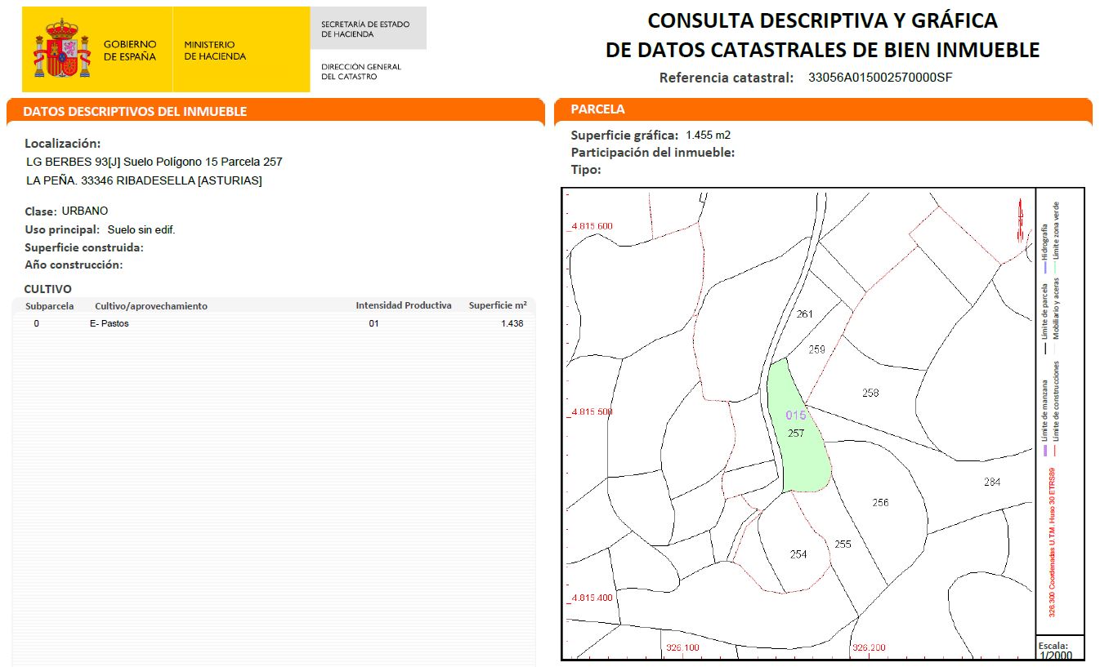Click the Límite de manzana purple legend swatch
Image resolution: width=1100 pixels, height=667 pixels.
click(1044, 450)
